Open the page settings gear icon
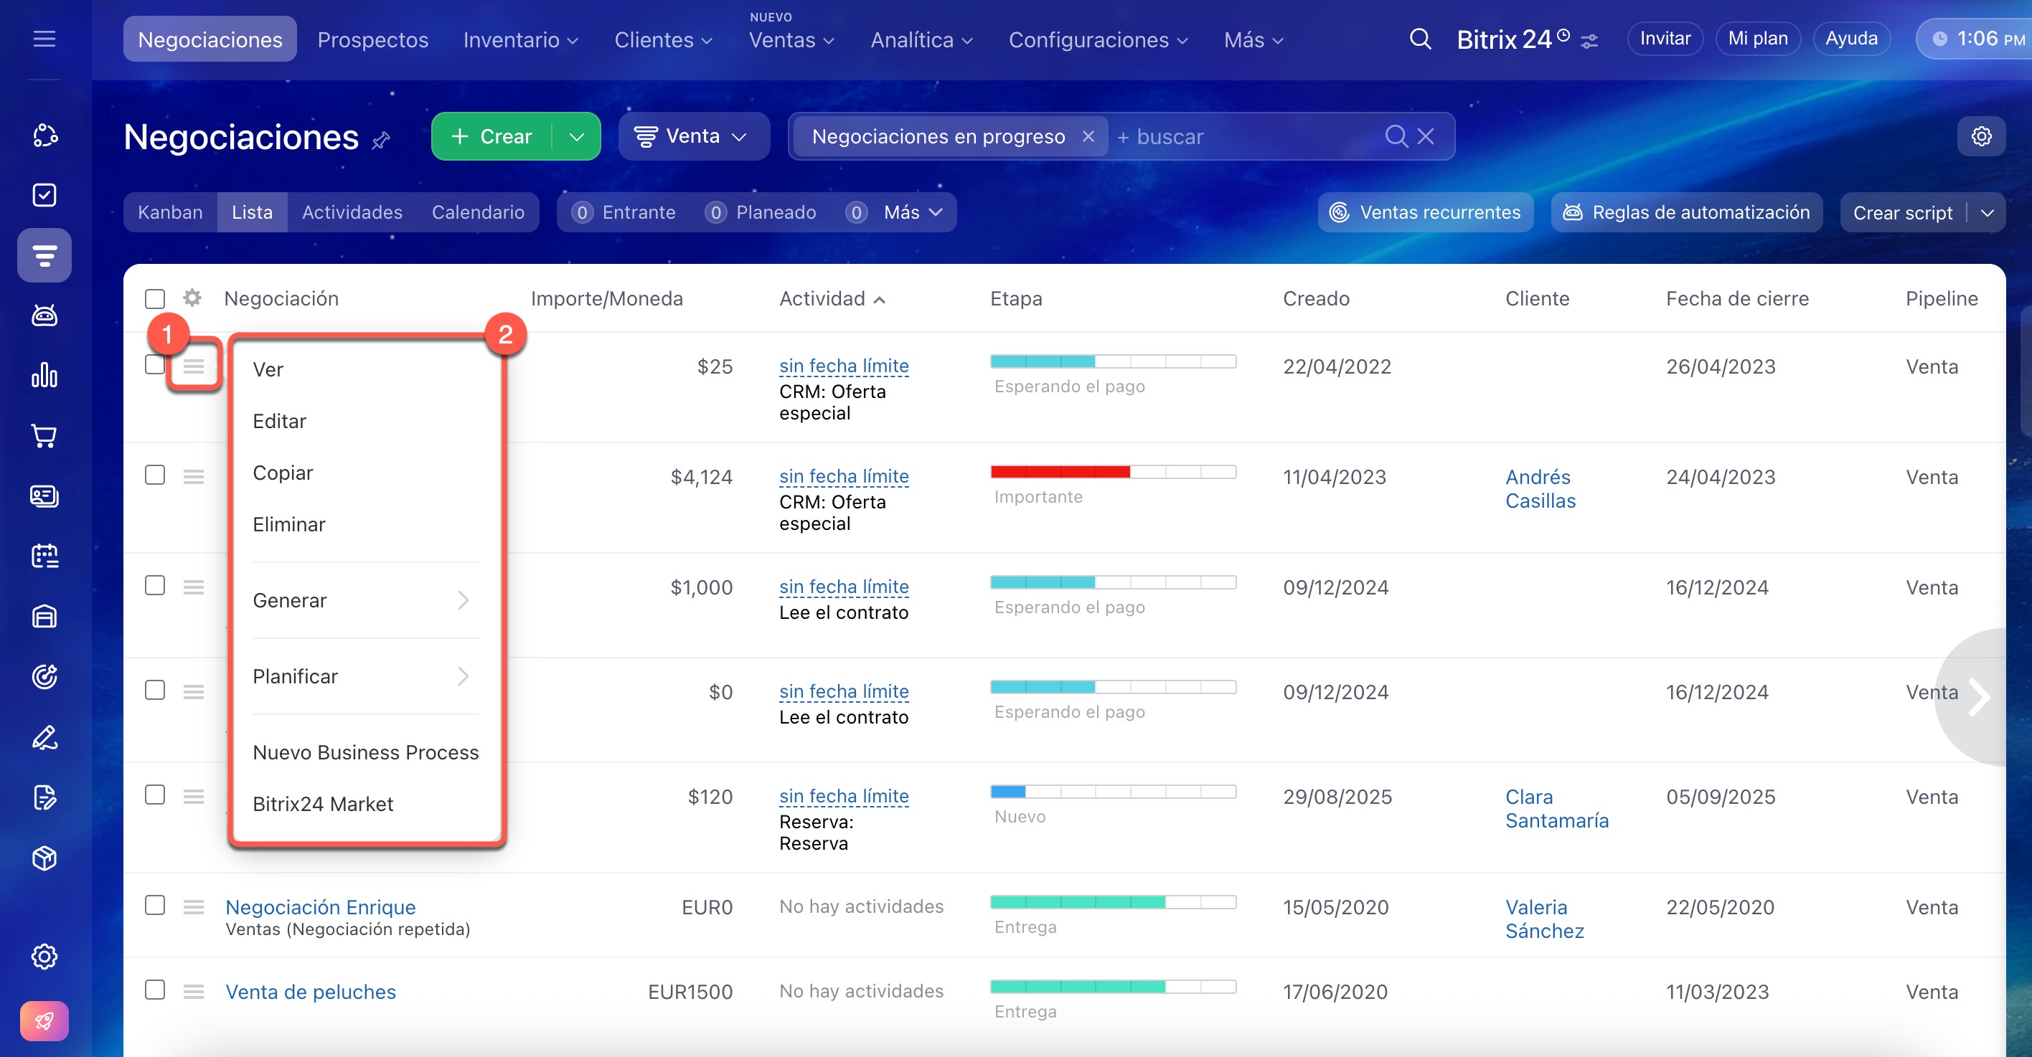 pyautogui.click(x=1981, y=136)
